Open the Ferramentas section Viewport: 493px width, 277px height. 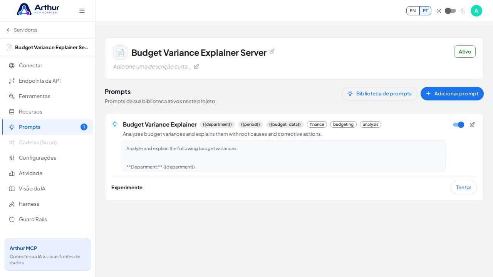48,96
